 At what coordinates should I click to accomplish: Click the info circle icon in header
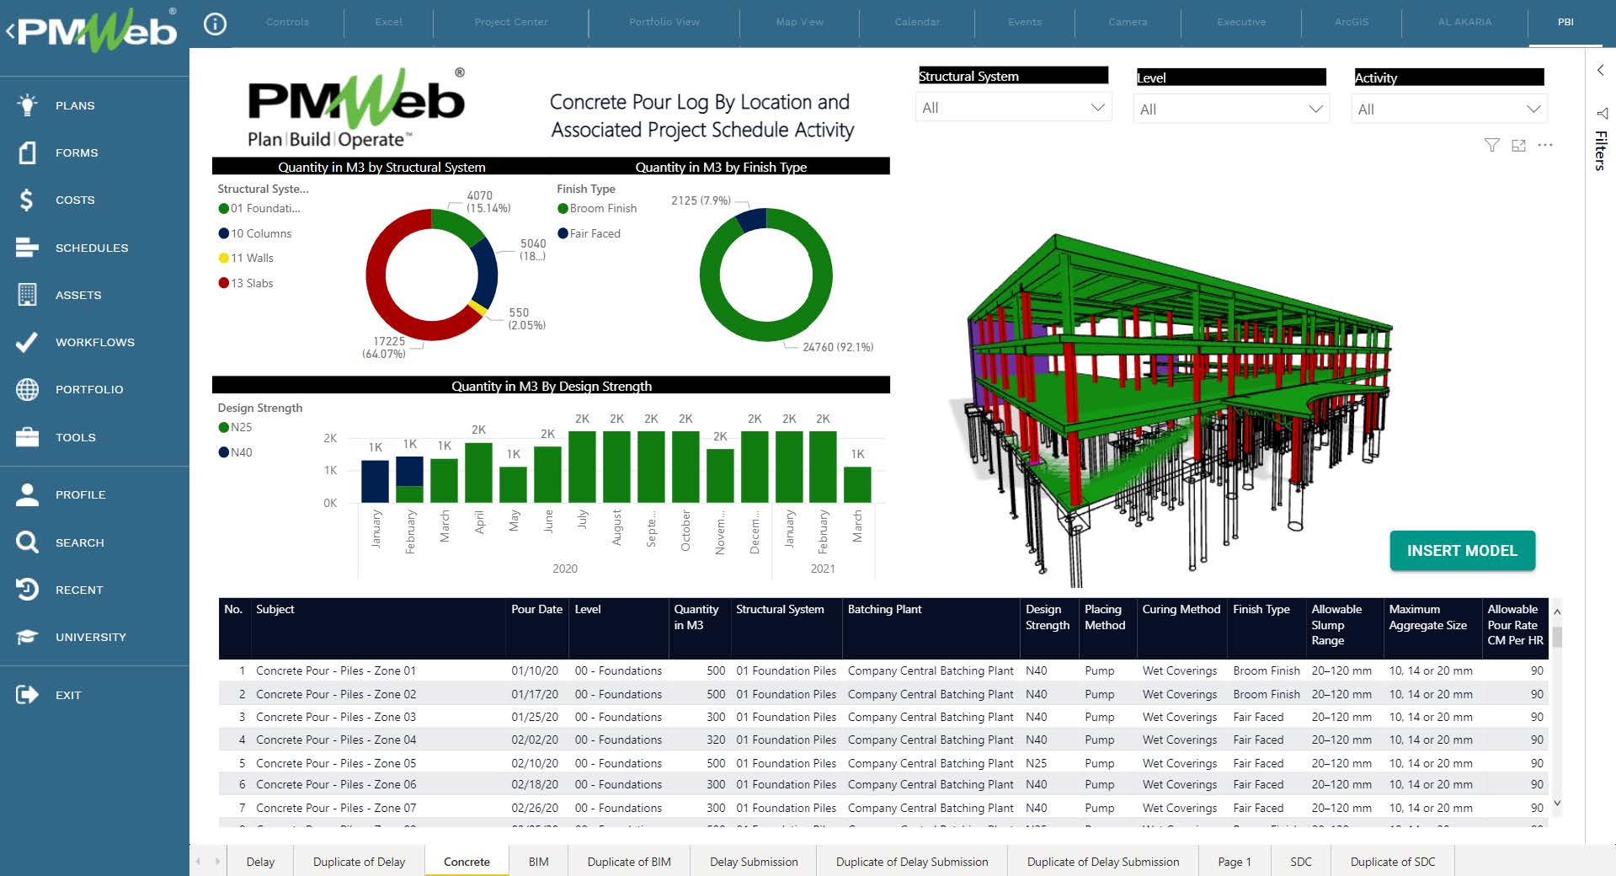pos(216,24)
